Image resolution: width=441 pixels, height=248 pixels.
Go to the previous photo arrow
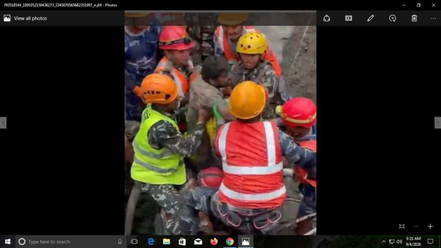point(3,123)
